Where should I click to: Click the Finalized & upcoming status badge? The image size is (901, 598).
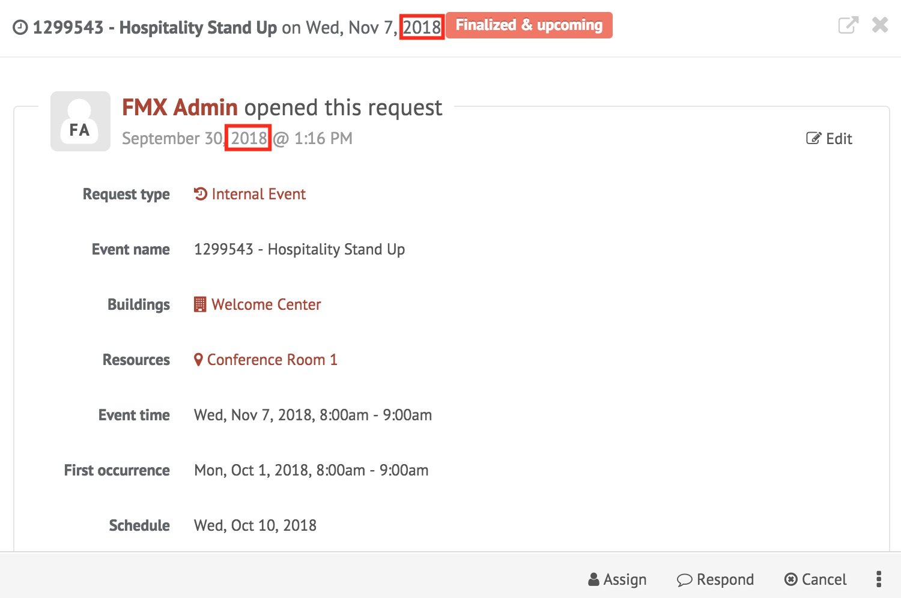[x=529, y=25]
